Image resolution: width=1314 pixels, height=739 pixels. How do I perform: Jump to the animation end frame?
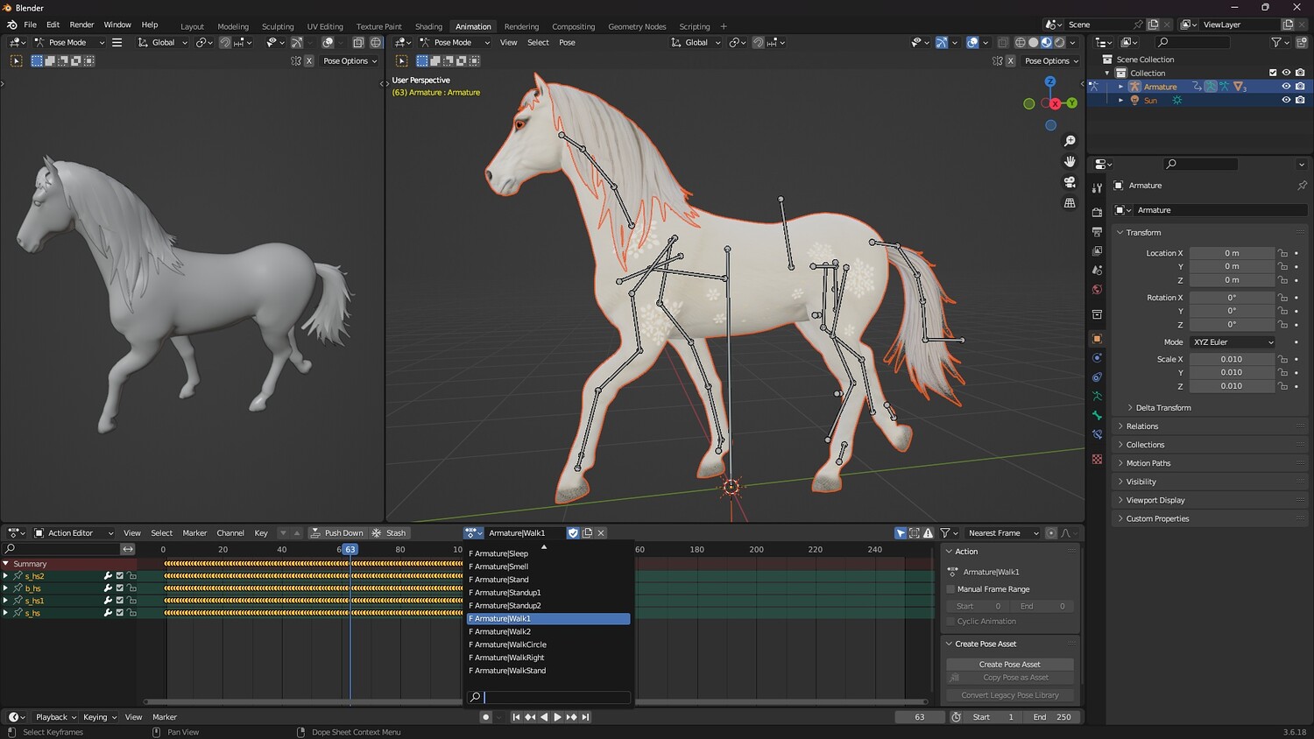click(x=585, y=717)
